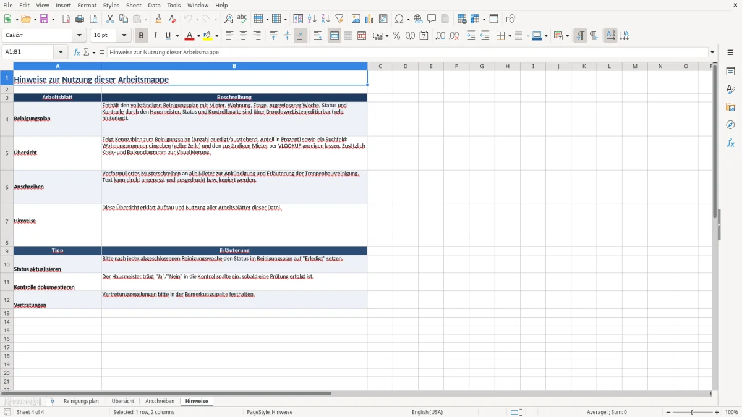Switch to Reinigungsplan sheet tab
The image size is (742, 417).
pyautogui.click(x=81, y=402)
